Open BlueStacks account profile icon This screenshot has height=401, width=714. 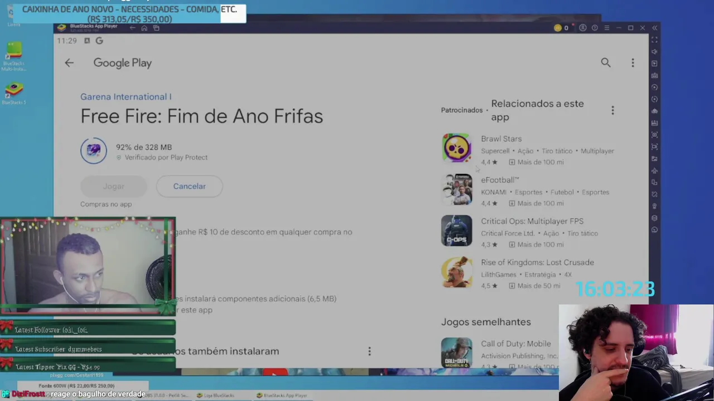coord(583,28)
